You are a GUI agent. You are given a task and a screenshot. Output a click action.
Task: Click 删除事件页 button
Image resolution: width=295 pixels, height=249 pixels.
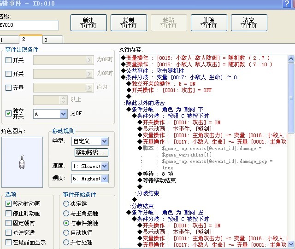coord(209,23)
